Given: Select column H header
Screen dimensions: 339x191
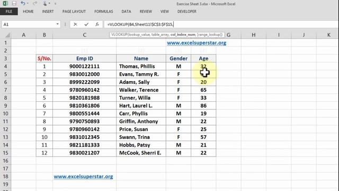Looking at the screenshot, I should (x=254, y=35).
